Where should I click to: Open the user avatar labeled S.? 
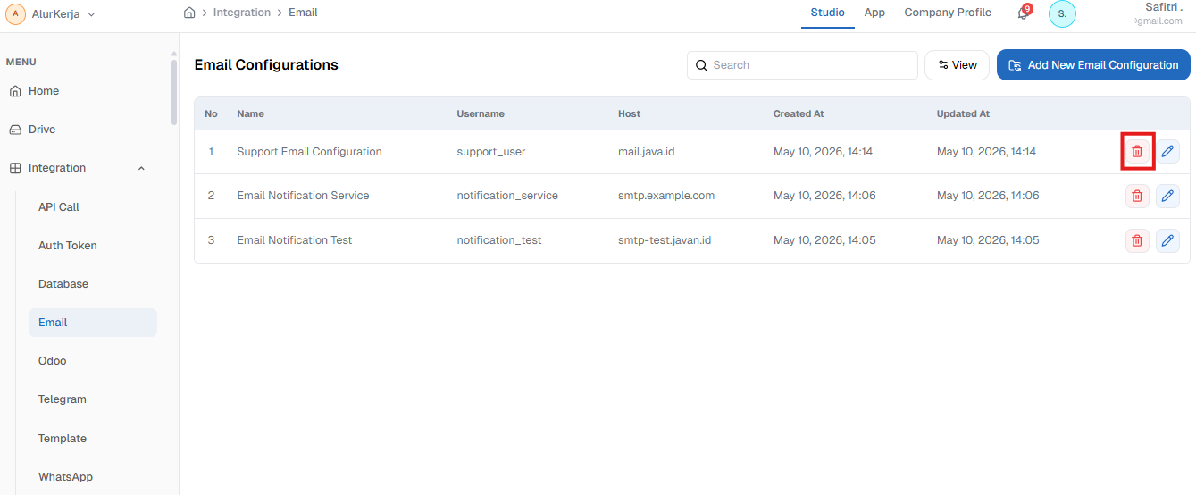(x=1062, y=13)
